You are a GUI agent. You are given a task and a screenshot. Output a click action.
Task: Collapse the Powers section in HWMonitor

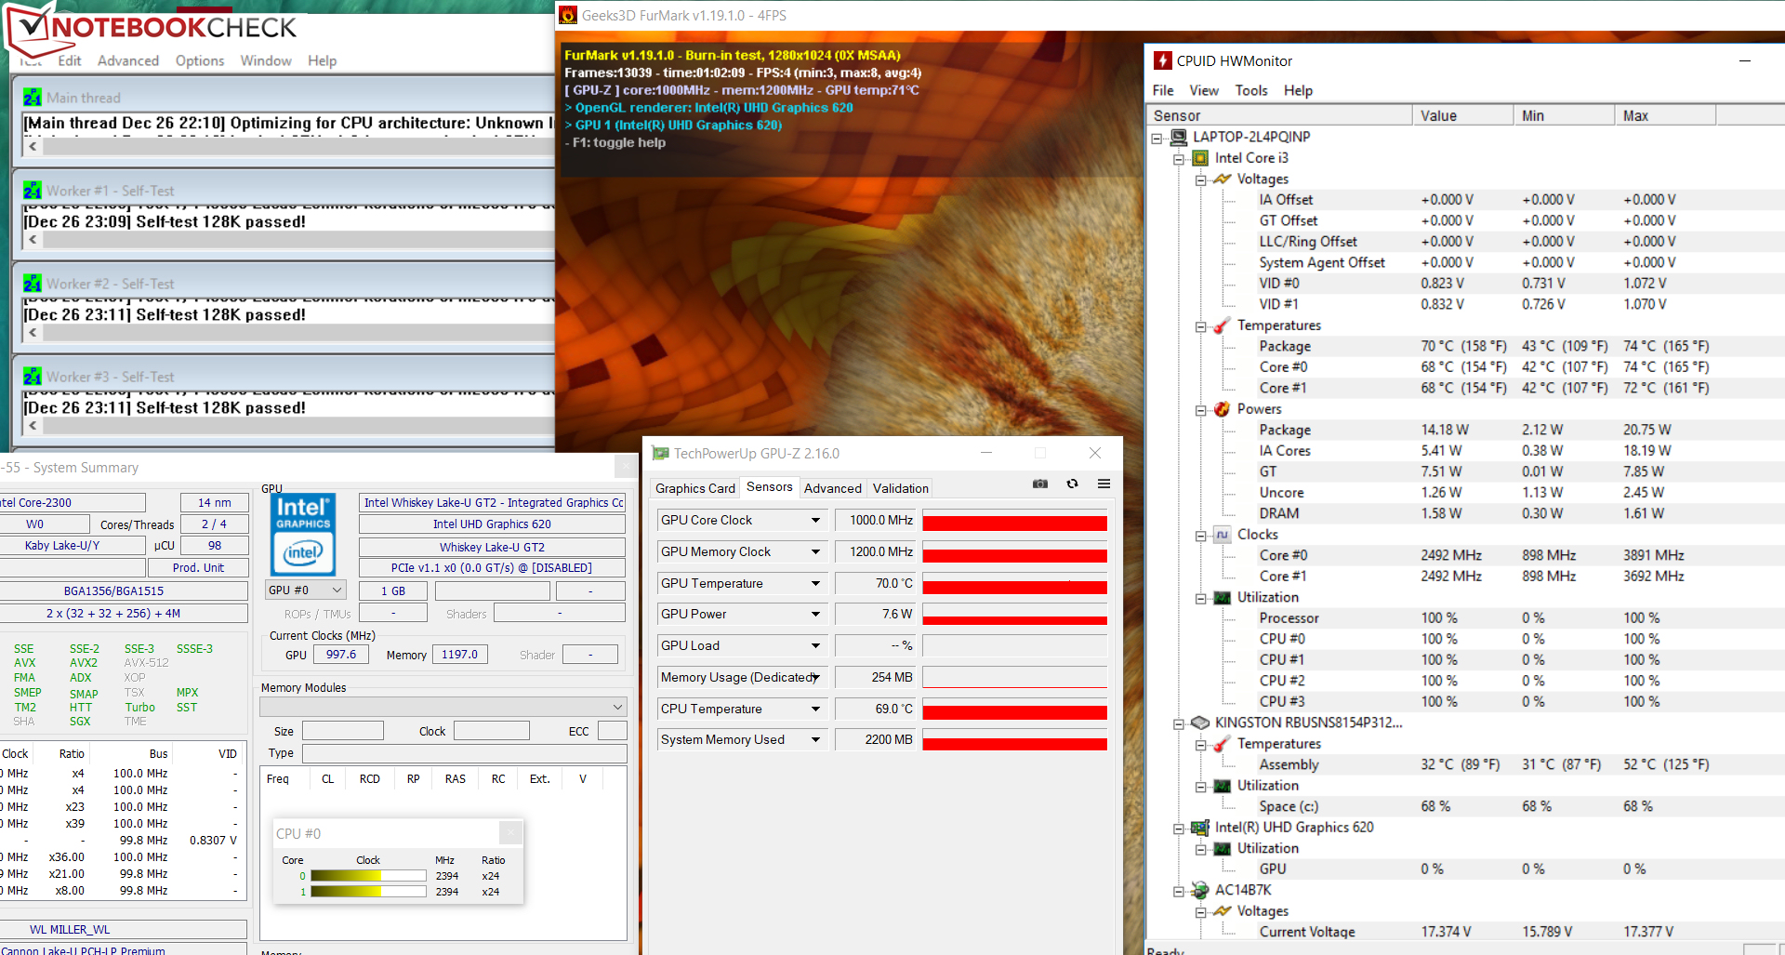tap(1201, 410)
